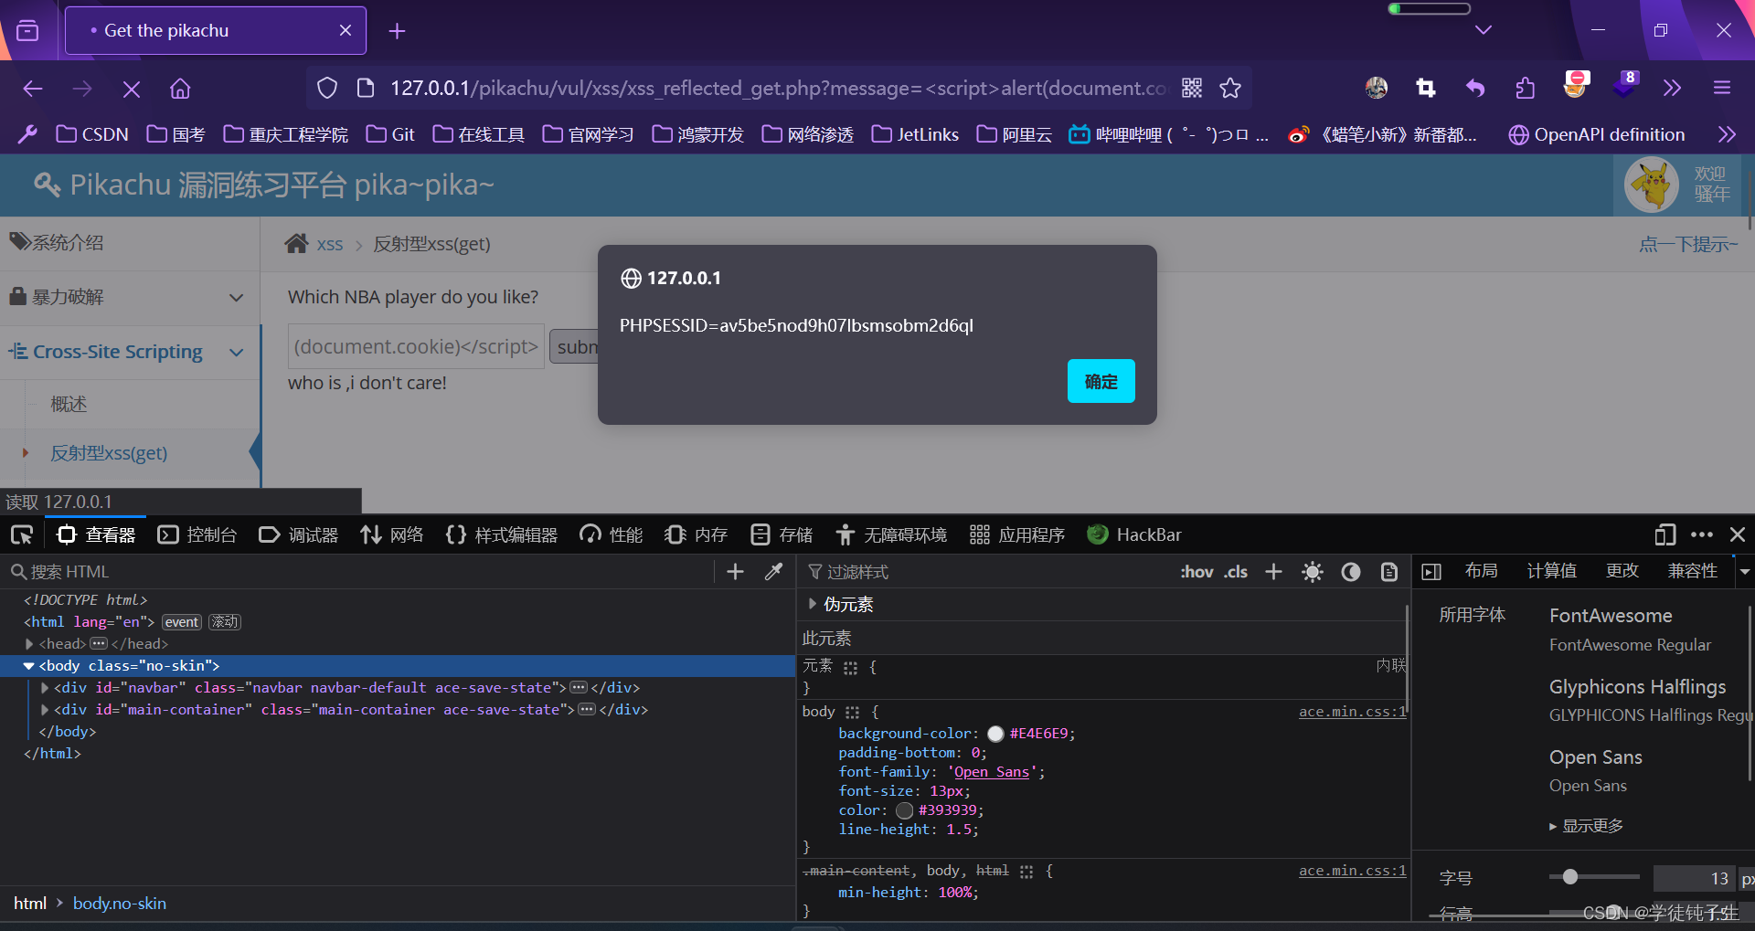This screenshot has width=1755, height=931.
Task: Click the xss breadcrumb link
Action: click(x=330, y=244)
